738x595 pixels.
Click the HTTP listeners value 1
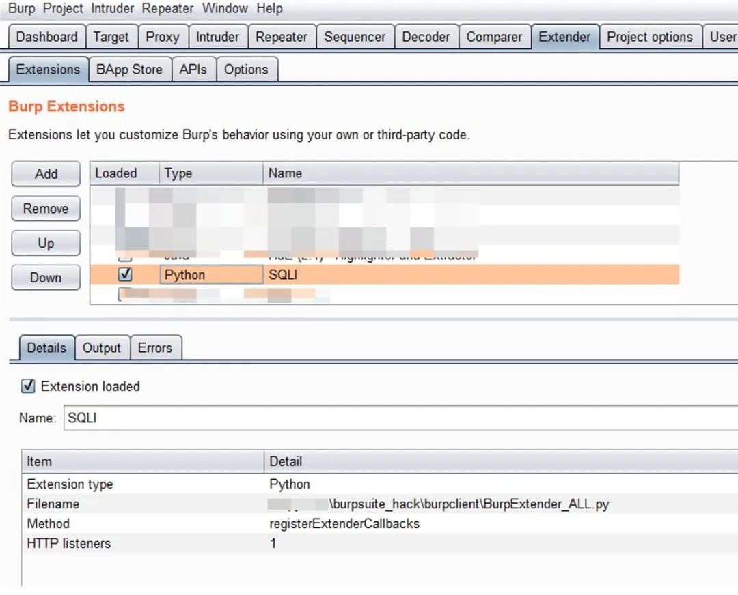pyautogui.click(x=273, y=543)
